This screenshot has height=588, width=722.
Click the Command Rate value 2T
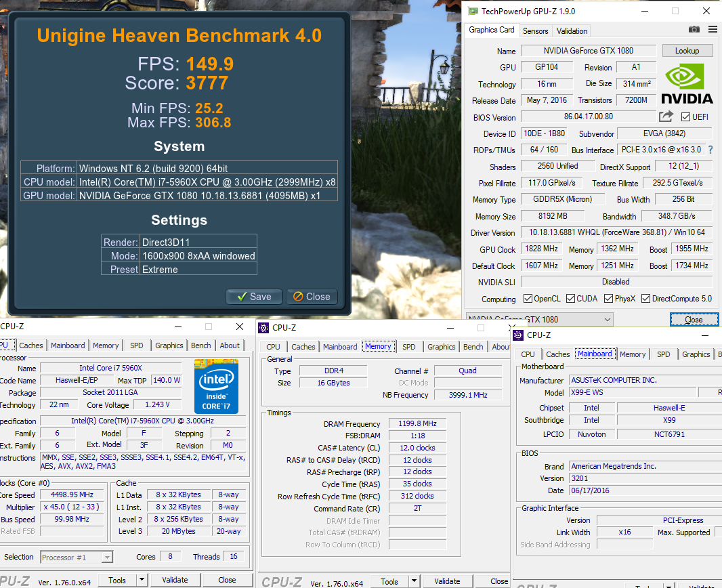point(418,508)
